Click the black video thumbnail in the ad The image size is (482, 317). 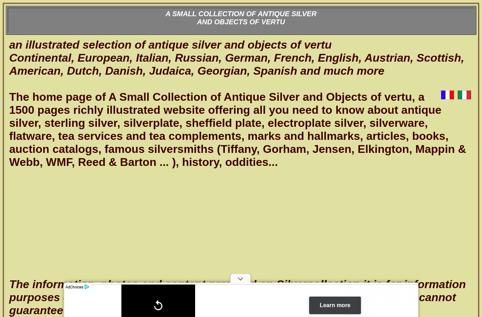click(x=158, y=301)
